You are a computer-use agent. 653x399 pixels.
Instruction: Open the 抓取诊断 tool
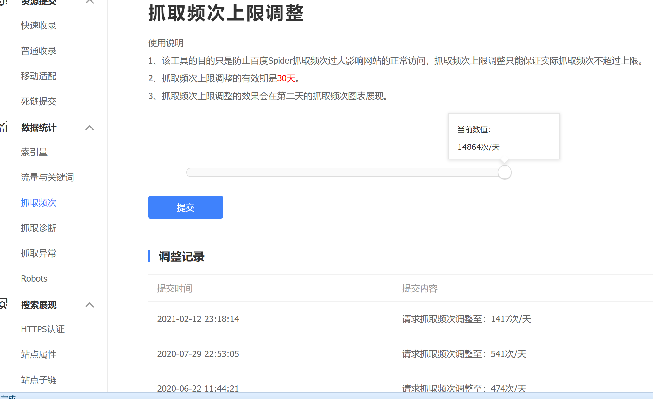pyautogui.click(x=38, y=228)
